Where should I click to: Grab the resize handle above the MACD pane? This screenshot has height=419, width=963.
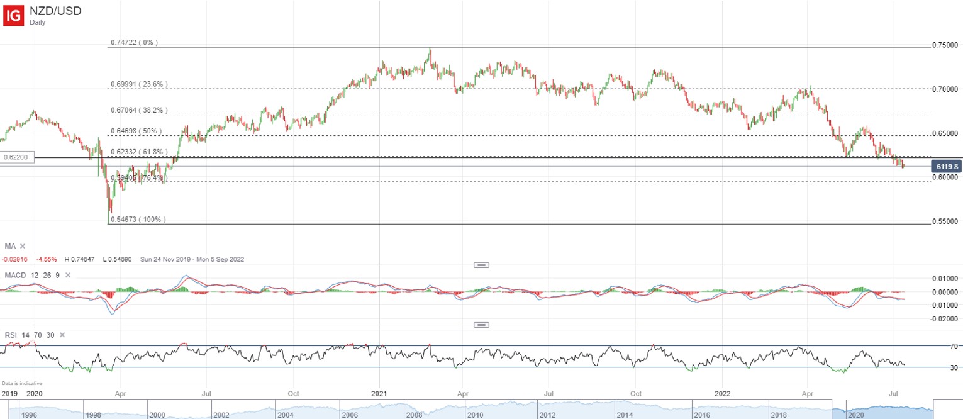point(481,265)
